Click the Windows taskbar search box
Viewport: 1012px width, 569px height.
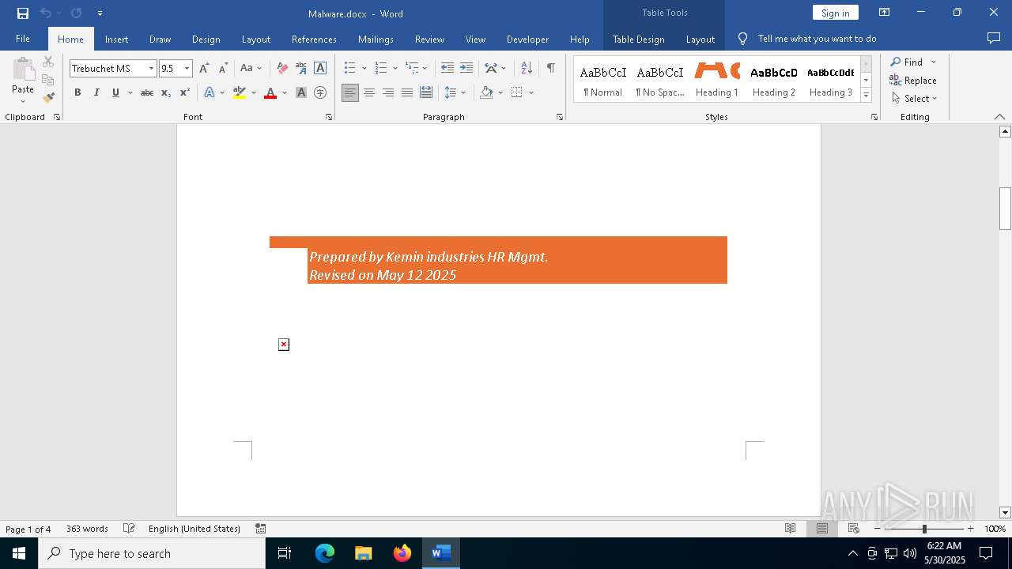coord(152,553)
